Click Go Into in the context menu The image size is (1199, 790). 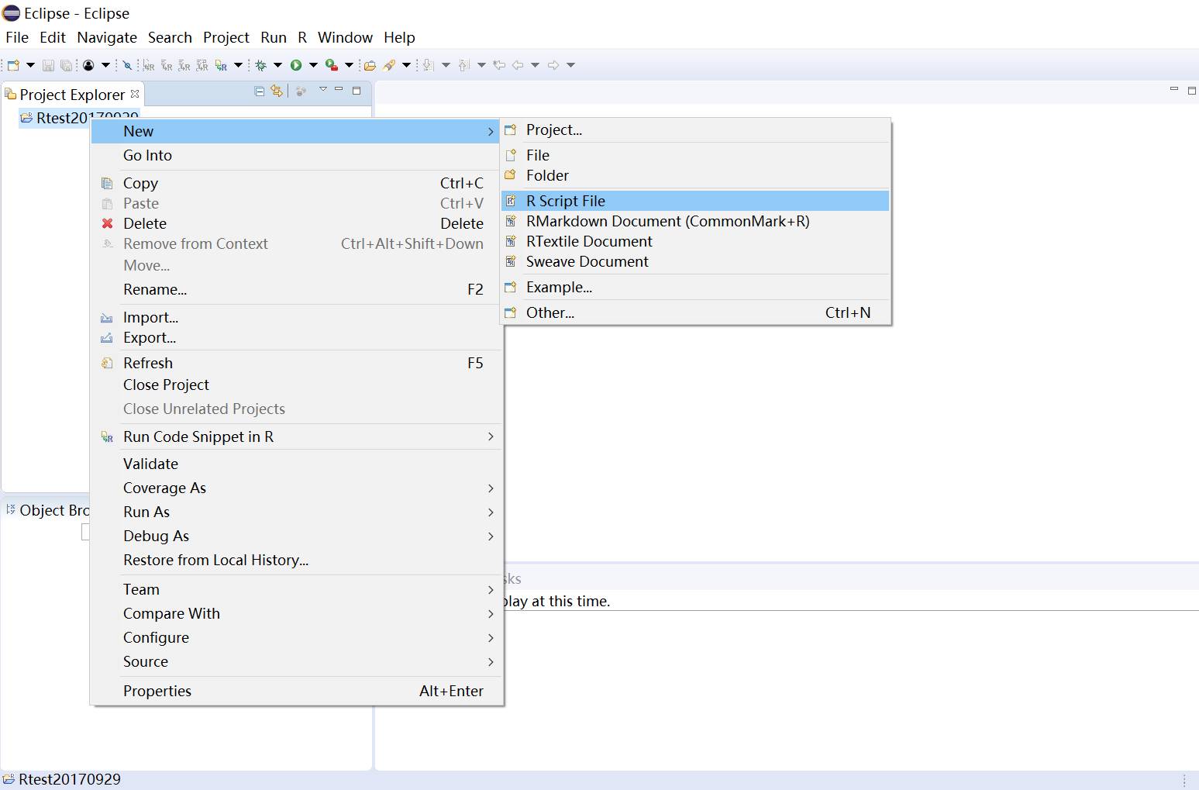[x=296, y=155]
